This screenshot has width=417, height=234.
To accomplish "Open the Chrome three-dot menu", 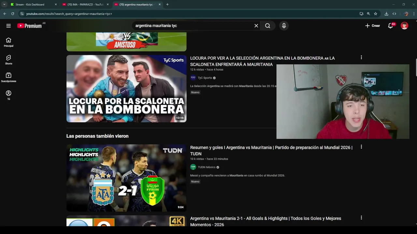I will [x=414, y=14].
